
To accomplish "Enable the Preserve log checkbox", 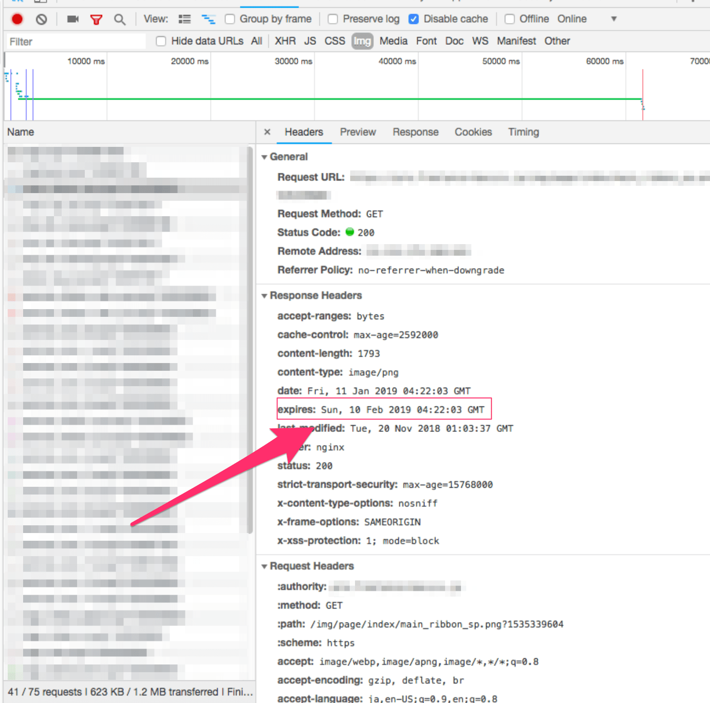I will [x=332, y=19].
